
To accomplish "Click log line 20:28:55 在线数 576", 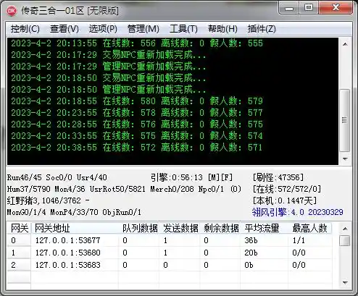I will click(x=137, y=124).
